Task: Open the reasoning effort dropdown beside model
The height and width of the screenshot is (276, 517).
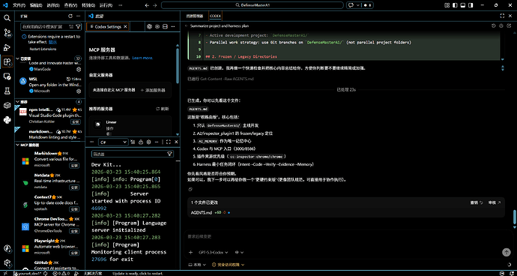Action: coord(239,252)
